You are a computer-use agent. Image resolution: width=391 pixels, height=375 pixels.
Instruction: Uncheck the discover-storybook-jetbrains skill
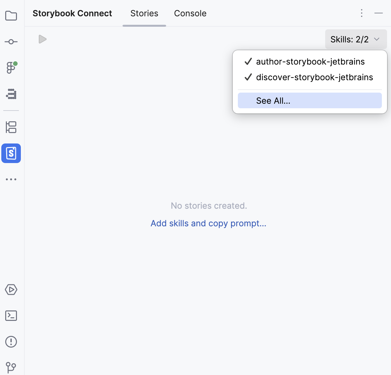[310, 77]
